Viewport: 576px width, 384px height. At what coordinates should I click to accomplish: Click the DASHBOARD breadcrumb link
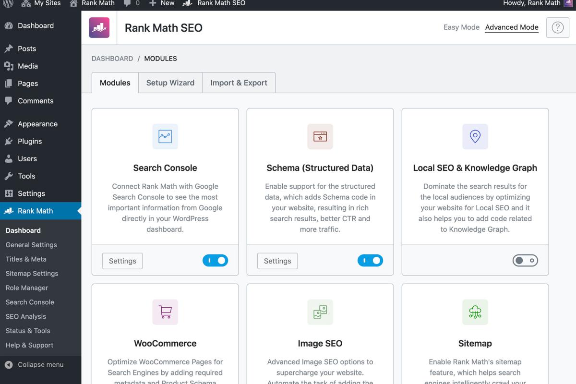(112, 58)
